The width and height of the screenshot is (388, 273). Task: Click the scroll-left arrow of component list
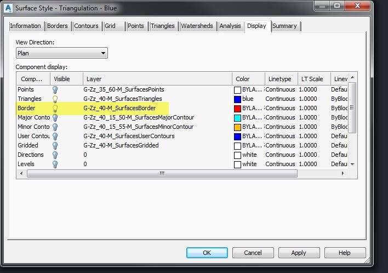point(21,173)
